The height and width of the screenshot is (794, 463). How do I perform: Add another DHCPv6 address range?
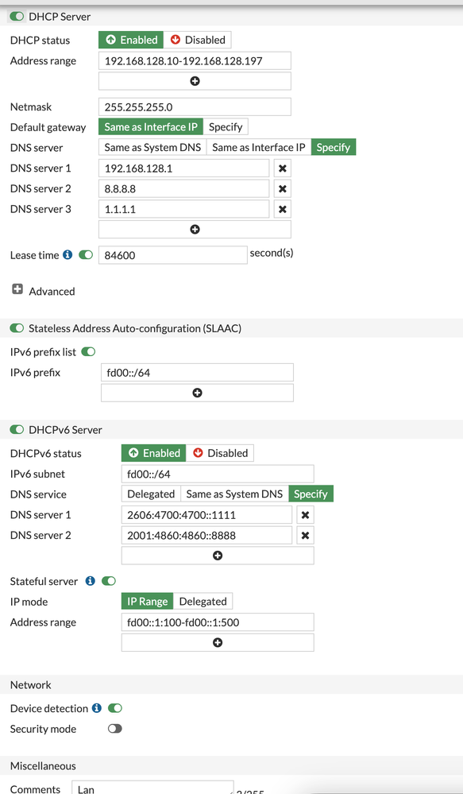click(x=217, y=642)
